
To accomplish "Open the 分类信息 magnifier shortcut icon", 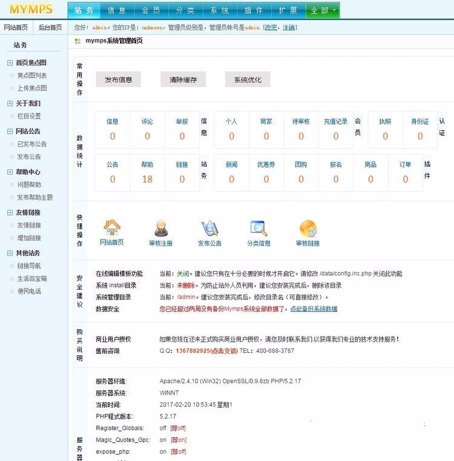I will coord(258,228).
